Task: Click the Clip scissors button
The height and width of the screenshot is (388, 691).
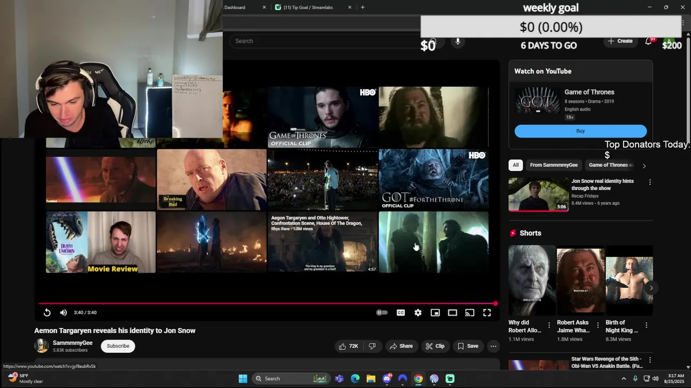Action: pyautogui.click(x=435, y=346)
